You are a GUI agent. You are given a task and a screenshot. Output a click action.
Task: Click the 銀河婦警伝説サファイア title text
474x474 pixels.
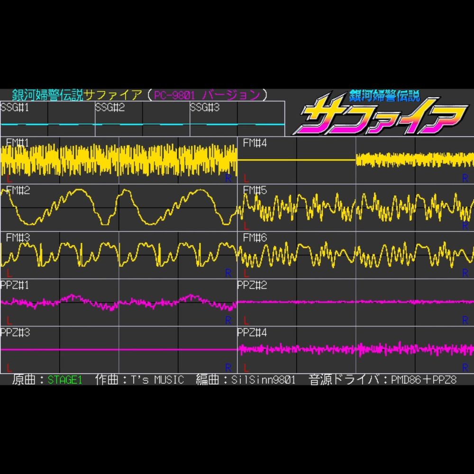77,95
